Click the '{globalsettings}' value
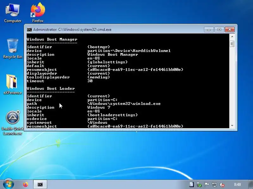 108,62
